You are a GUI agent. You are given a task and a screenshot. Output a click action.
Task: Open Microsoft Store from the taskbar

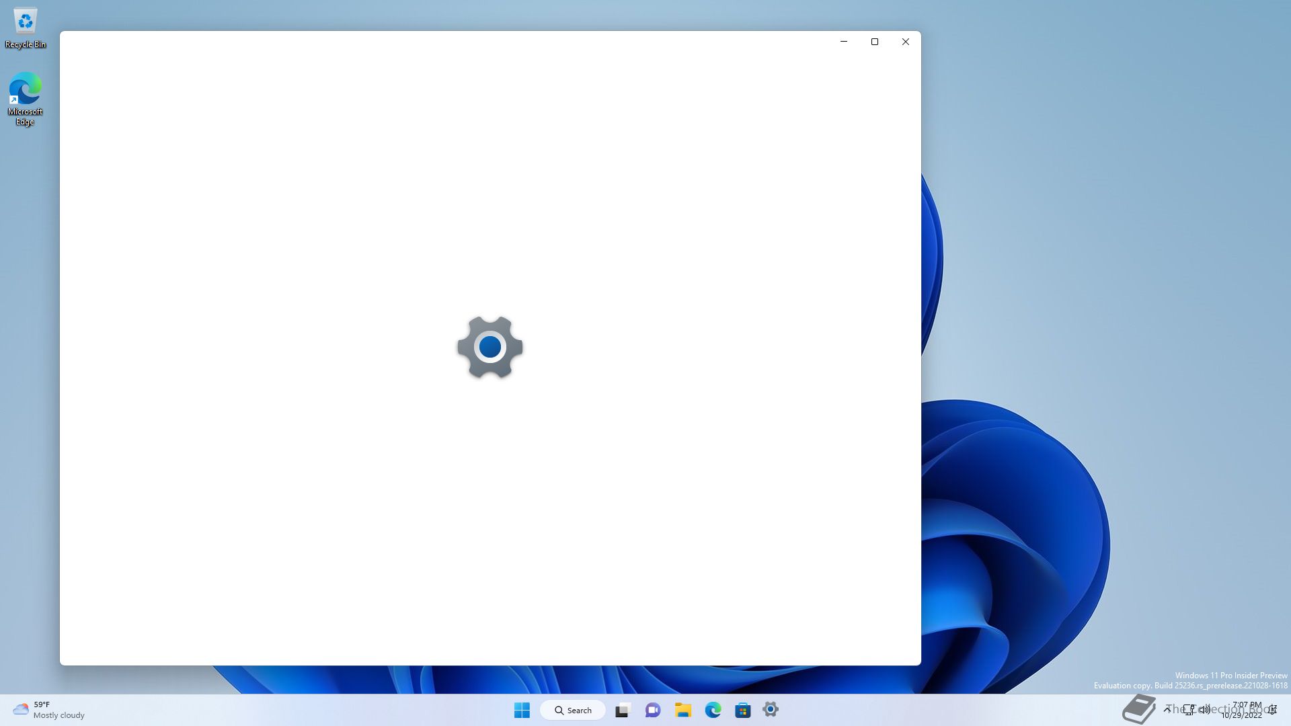tap(743, 710)
